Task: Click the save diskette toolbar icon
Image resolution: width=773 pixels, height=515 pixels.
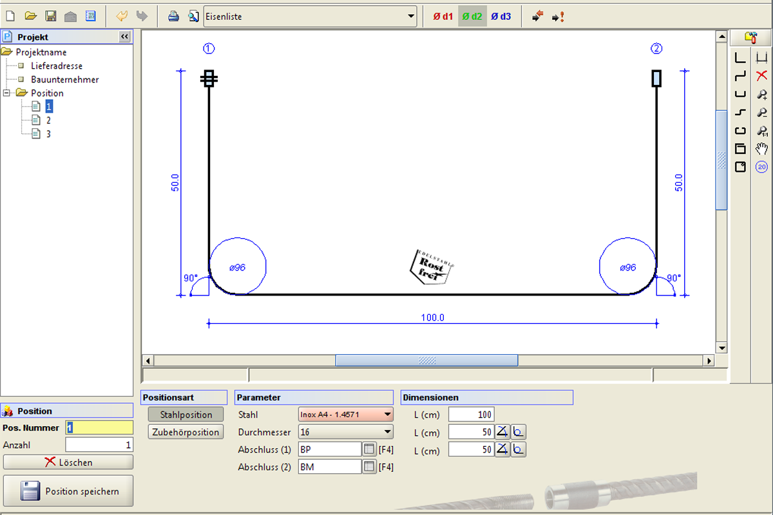Action: (x=51, y=16)
